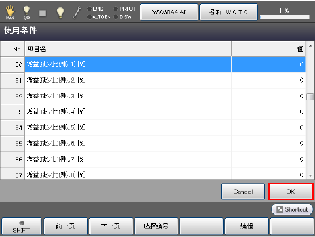Click the AUTO EN status indicator
The width and height of the screenshot is (315, 237).
coord(99,17)
